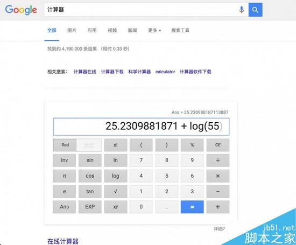Click the tan function key
Image resolution: width=296 pixels, height=245 pixels.
click(x=90, y=192)
